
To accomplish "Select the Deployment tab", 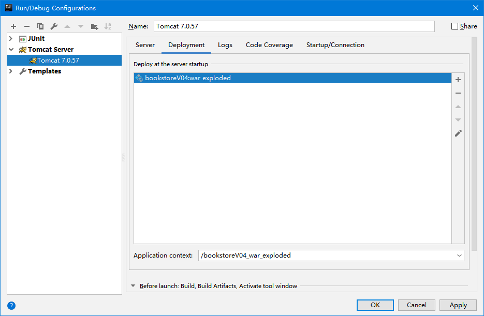I will 186,45.
